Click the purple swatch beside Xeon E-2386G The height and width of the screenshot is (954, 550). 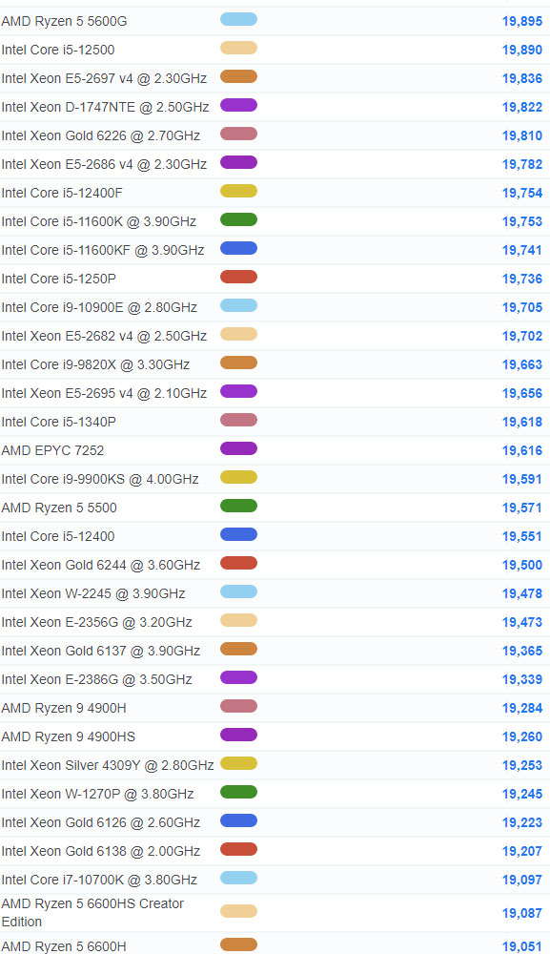click(238, 677)
